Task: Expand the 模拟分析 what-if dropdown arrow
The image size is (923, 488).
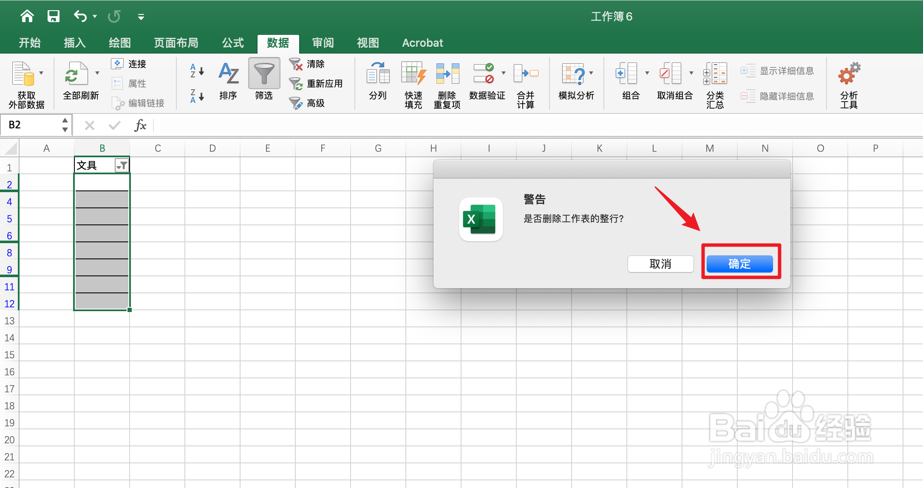Action: point(591,73)
